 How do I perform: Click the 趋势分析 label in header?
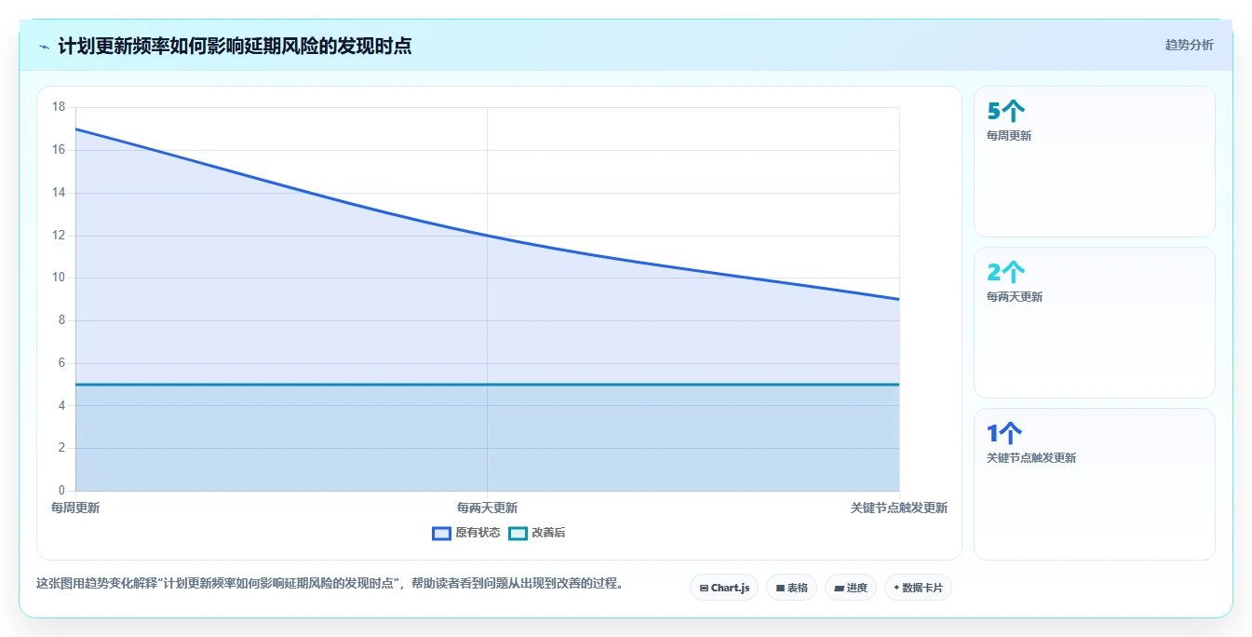1189,45
